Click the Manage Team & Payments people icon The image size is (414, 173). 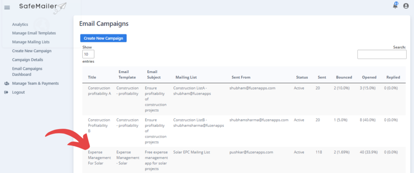pos(6,83)
